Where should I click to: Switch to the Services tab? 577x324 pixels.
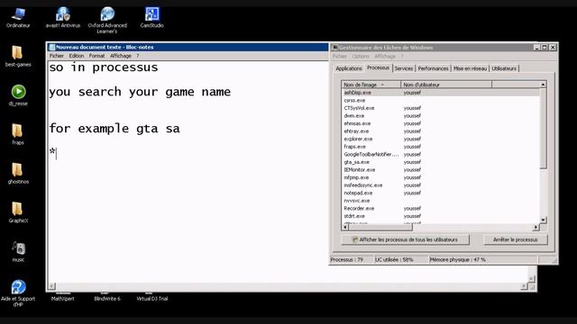click(x=404, y=68)
